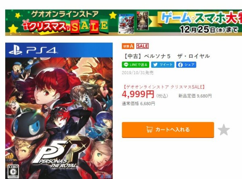Click the PS4 logo on the cover
This screenshot has height=179, width=242.
(33, 50)
